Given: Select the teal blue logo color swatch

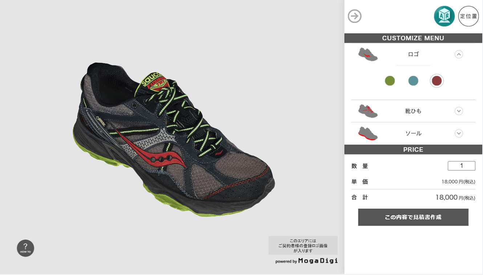Looking at the screenshot, I should coord(413,81).
